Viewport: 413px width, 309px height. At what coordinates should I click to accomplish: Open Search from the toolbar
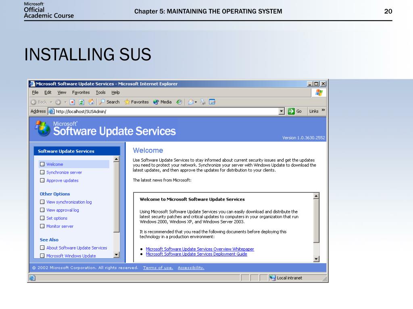tap(110, 102)
